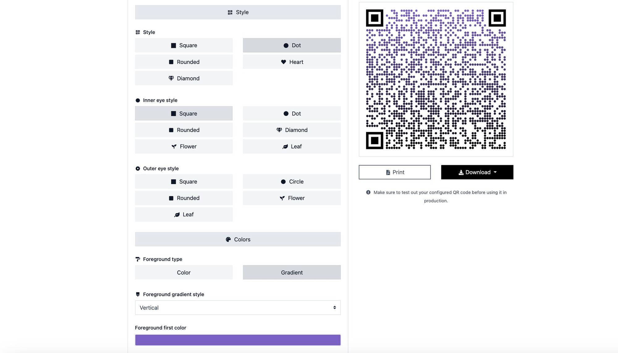
Task: Select the Heart style option
Action: pos(292,61)
